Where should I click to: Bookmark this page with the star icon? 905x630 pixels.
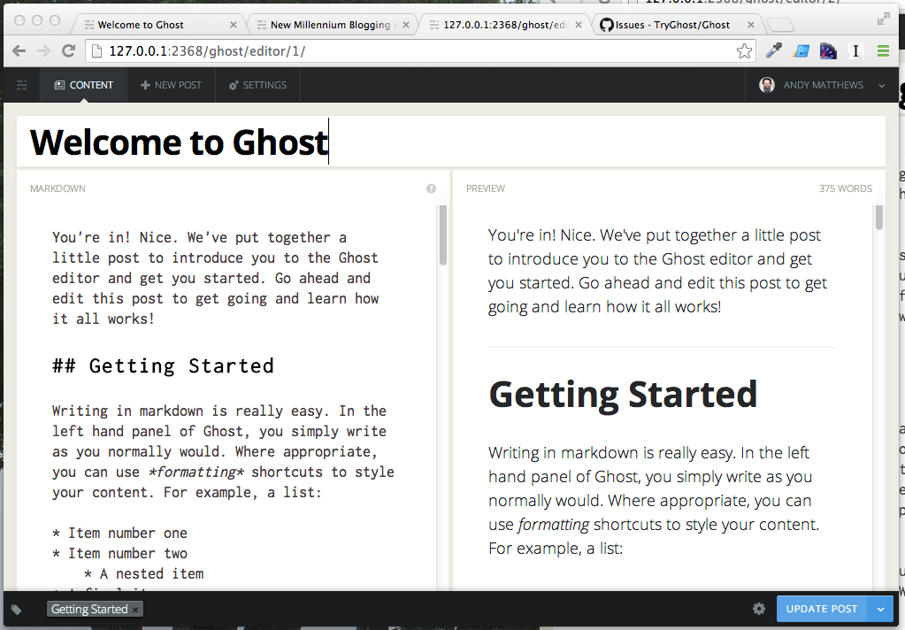(x=744, y=50)
